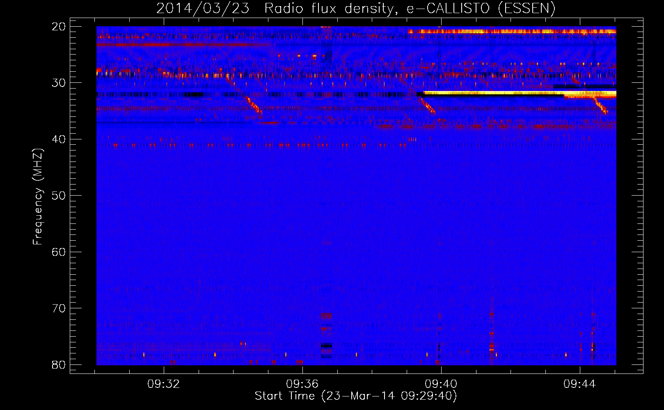Click the 30 frequency tick label
This screenshot has height=410, width=664.
[x=59, y=83]
